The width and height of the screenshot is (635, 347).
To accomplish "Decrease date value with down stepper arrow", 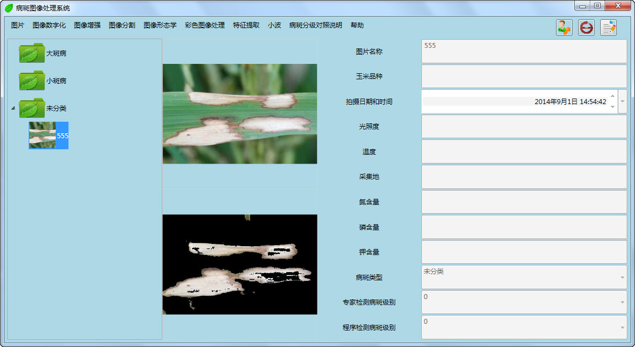I will point(612,107).
